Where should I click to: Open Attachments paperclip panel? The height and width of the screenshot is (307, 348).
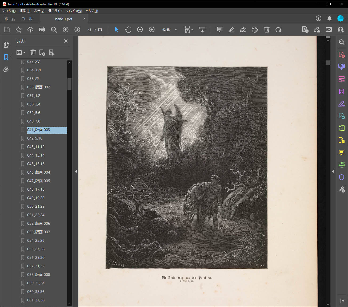point(6,69)
